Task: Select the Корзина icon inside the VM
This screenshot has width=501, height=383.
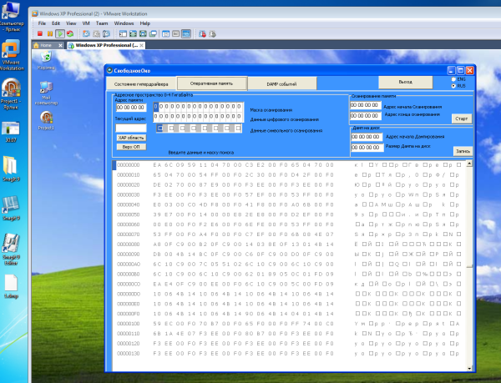Action: 46,60
